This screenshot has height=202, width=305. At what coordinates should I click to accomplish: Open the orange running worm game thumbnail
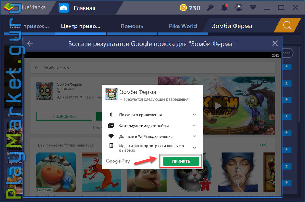coord(102,172)
